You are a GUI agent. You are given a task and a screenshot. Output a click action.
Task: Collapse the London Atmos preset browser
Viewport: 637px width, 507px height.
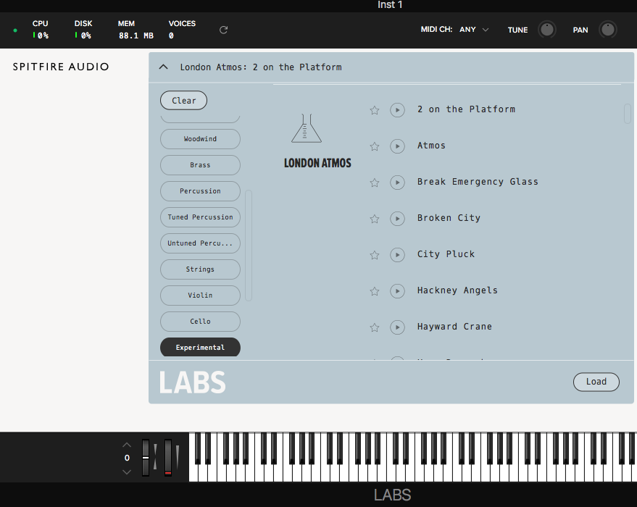tap(163, 67)
